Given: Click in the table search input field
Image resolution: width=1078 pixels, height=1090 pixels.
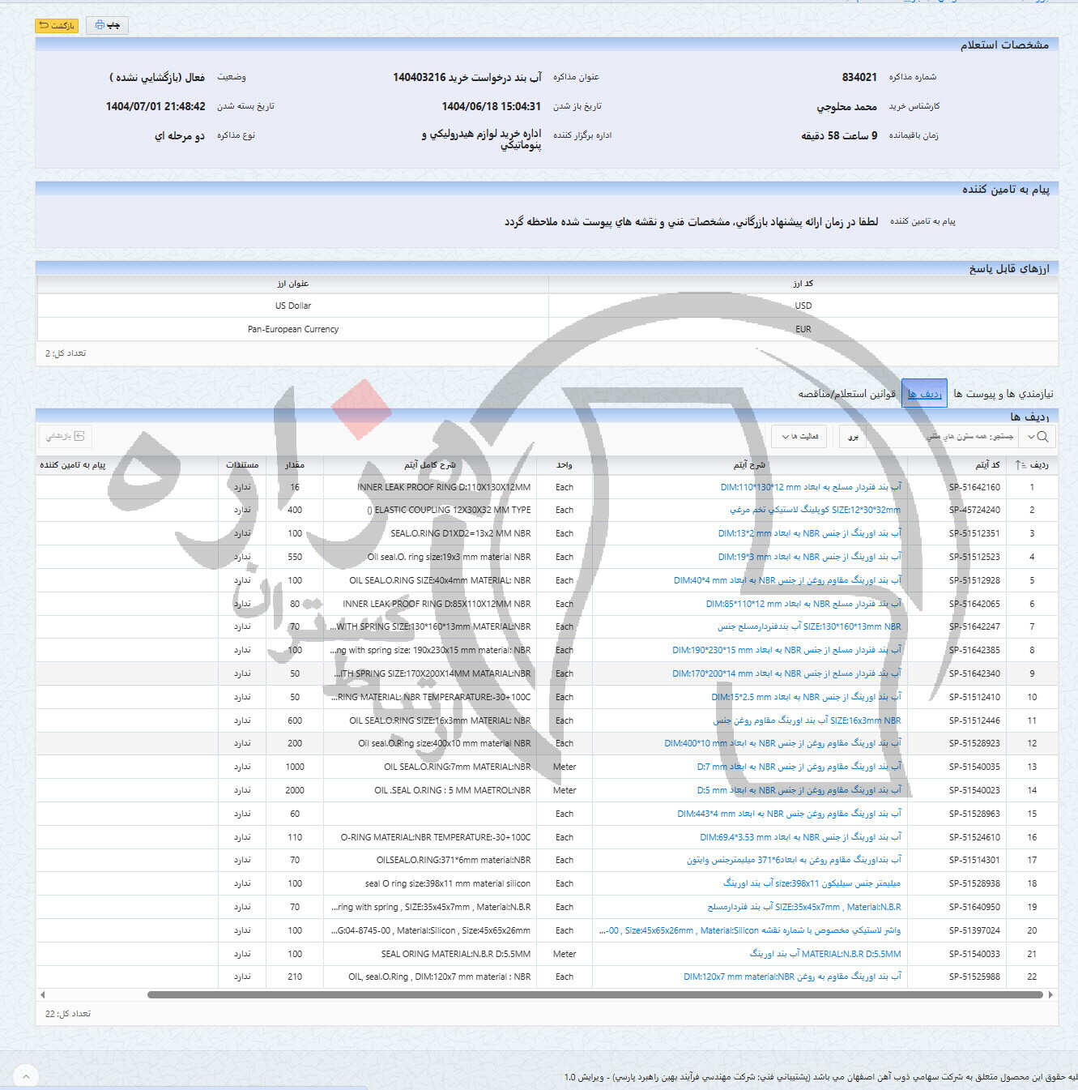Looking at the screenshot, I should tap(948, 437).
